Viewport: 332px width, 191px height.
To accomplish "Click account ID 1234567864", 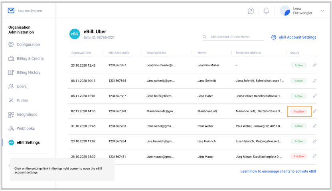I will [x=117, y=81].
